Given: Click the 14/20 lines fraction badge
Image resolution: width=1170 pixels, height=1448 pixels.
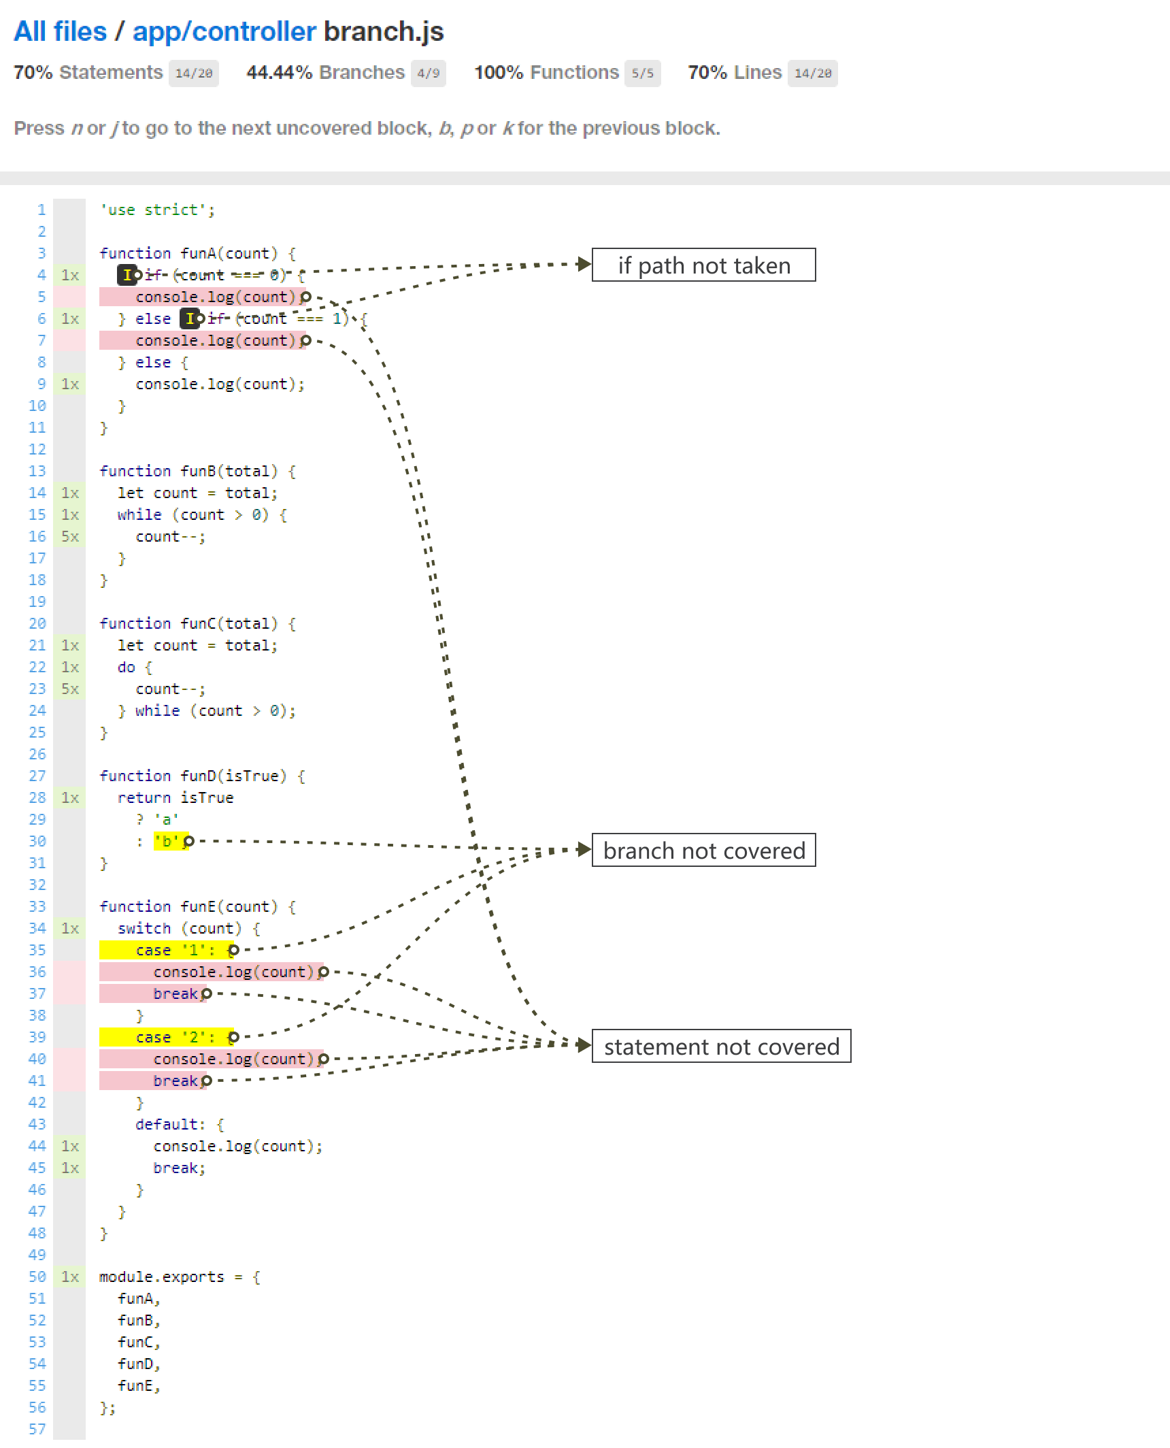Looking at the screenshot, I should [x=813, y=73].
